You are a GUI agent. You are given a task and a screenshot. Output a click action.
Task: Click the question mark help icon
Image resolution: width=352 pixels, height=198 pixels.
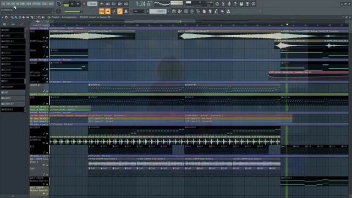point(235,4)
